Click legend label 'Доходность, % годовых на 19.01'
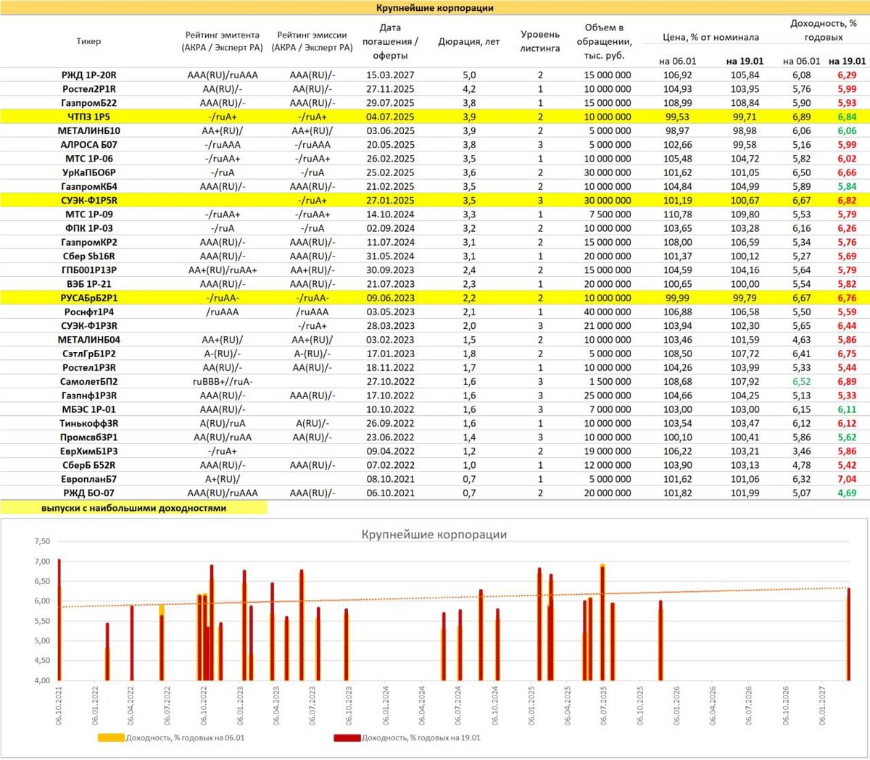Viewport: 870px width, 760px height. [x=421, y=738]
